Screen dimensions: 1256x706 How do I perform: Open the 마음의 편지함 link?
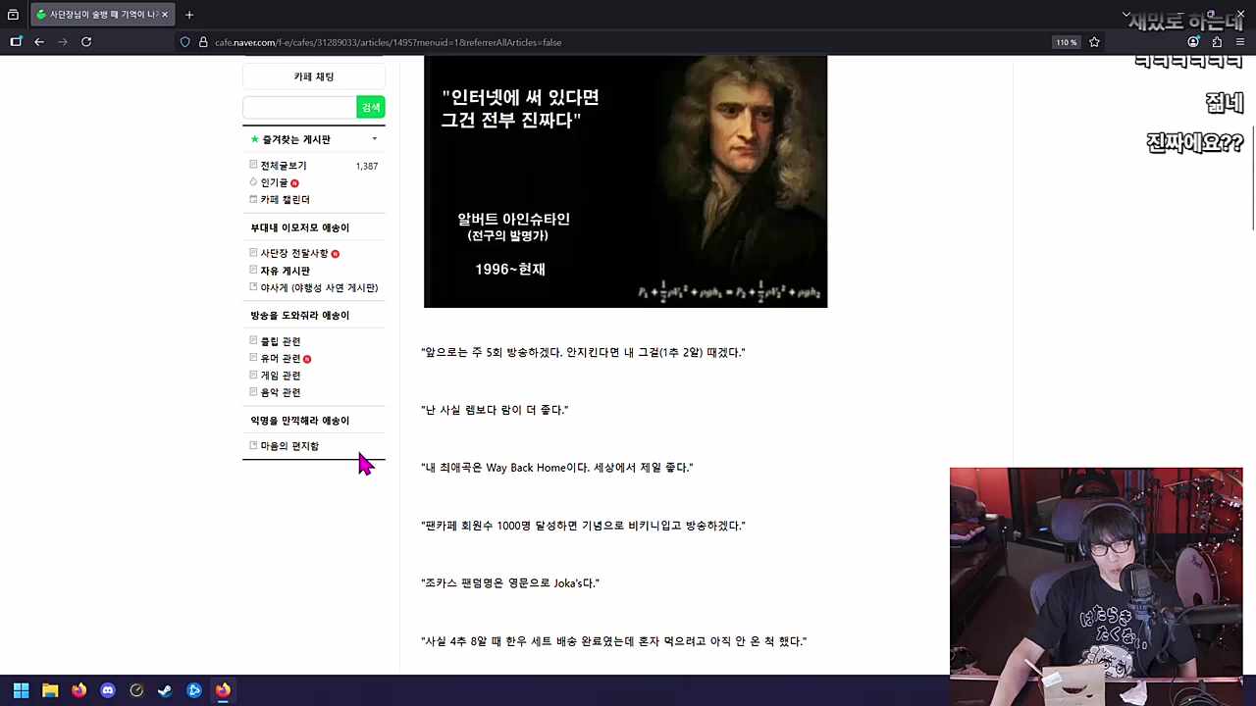[289, 446]
